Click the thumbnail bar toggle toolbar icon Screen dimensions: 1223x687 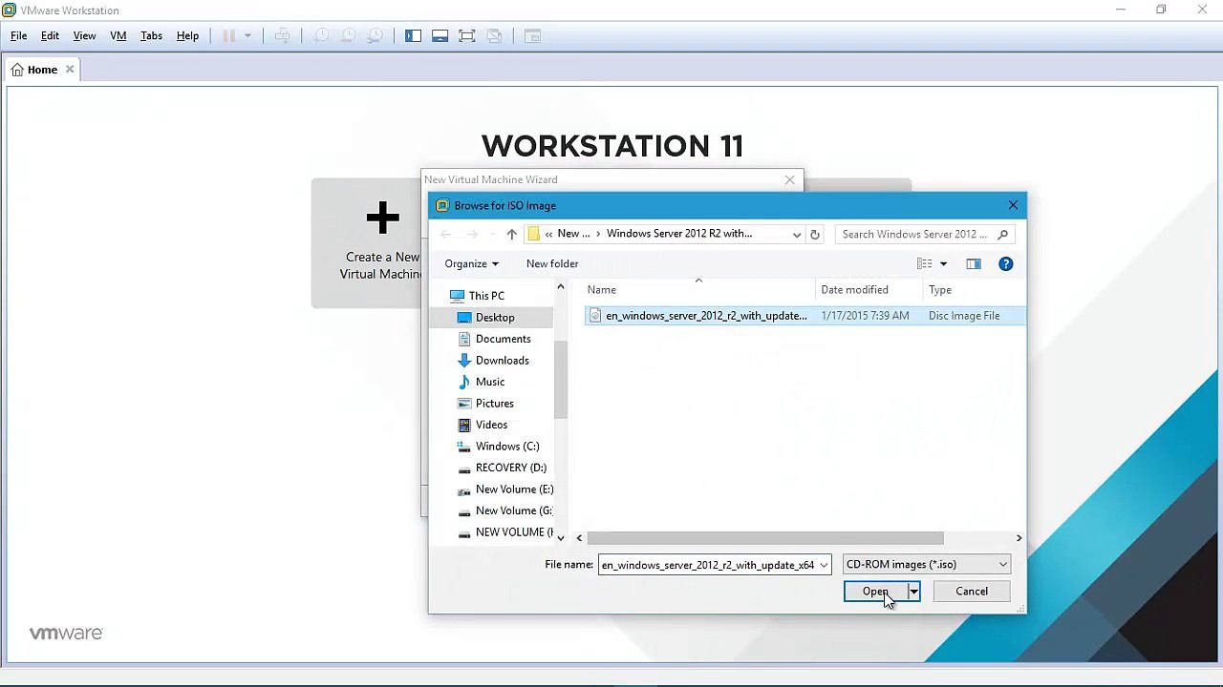[440, 36]
